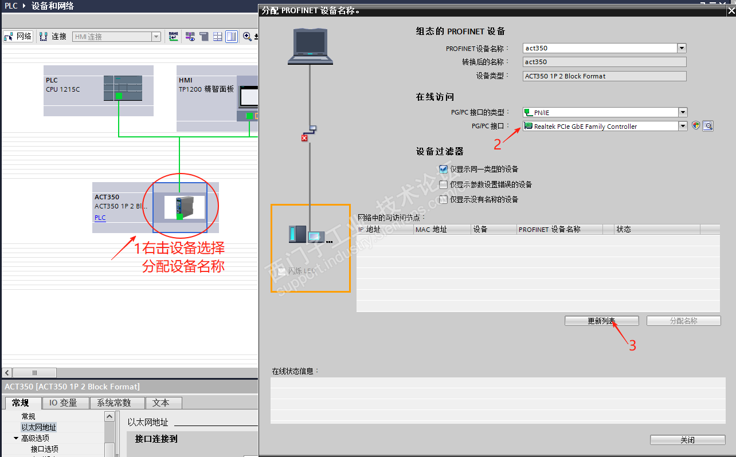
Task: Select 接口选项 in the properties tree
Action: click(45, 449)
